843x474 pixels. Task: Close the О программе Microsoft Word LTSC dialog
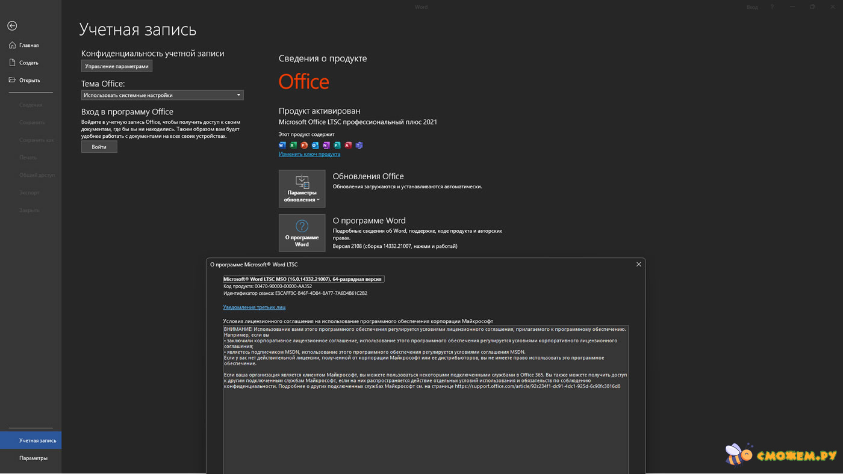pos(638,264)
